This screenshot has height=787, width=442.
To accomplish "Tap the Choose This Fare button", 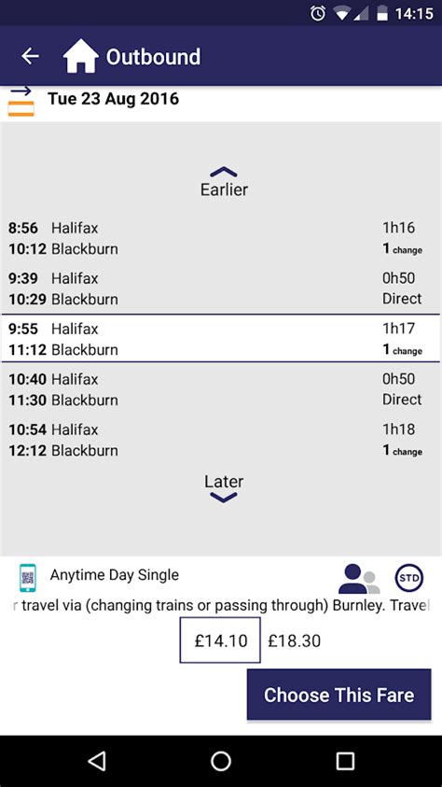I will point(338,695).
